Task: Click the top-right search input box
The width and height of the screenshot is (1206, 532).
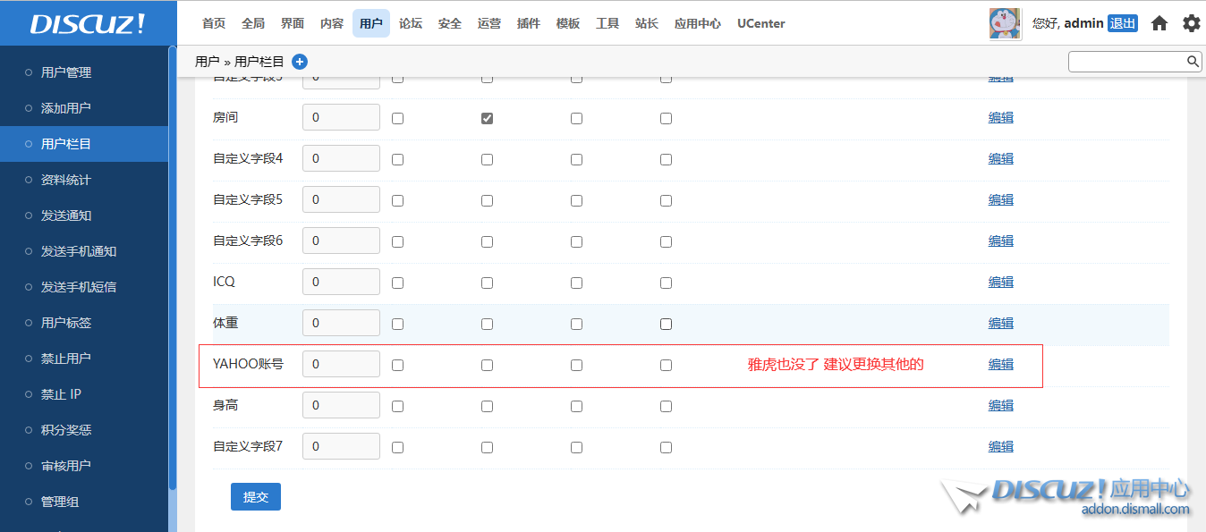Action: point(1126,62)
